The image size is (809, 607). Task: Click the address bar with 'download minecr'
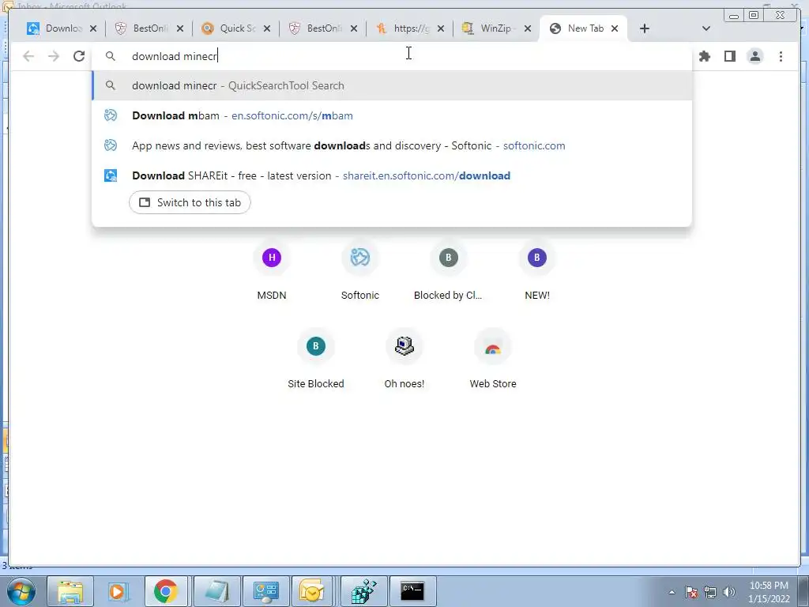pos(392,56)
